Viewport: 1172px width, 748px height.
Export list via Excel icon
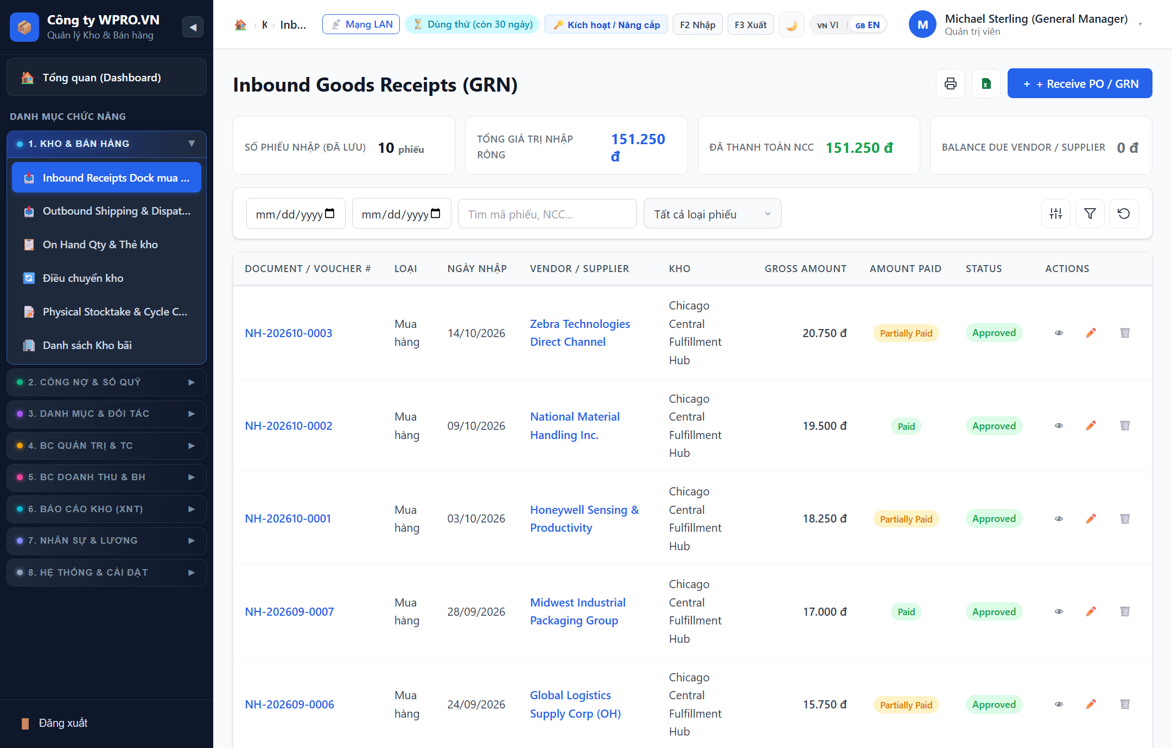986,83
